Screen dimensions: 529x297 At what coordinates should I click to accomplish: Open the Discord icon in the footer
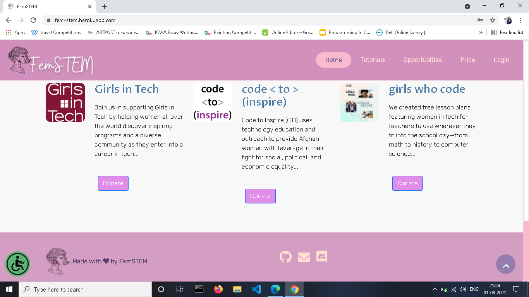pyautogui.click(x=322, y=257)
